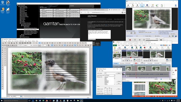This screenshot has width=181, height=102.
Task: Click Play in Finale playback controls
Action: 8,45
